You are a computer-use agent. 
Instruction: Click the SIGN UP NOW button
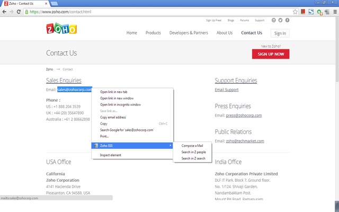pos(271,54)
